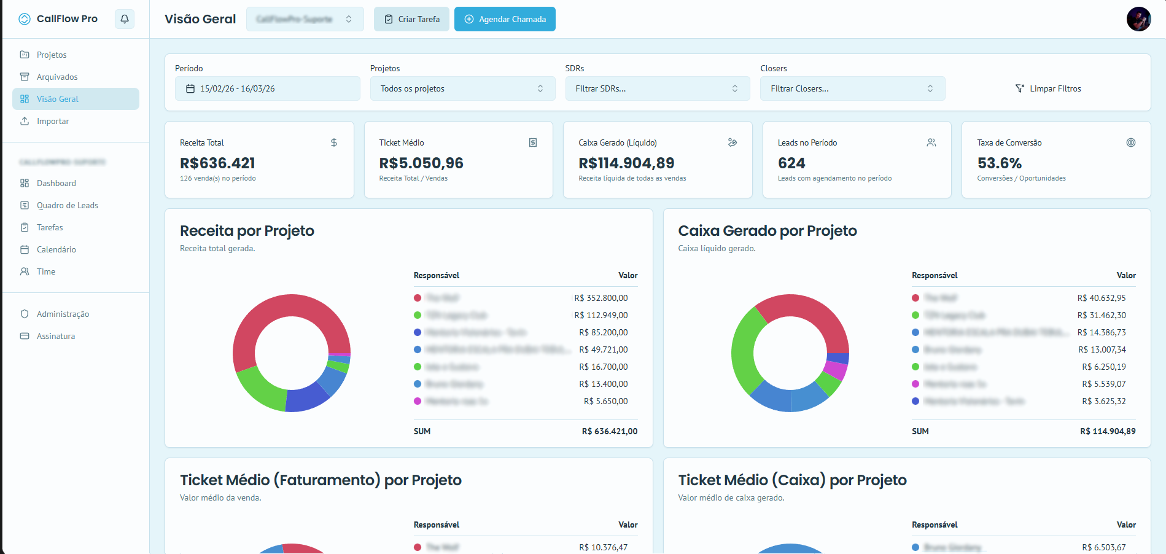Click the Criar Tarefa button
The width and height of the screenshot is (1166, 554).
(x=411, y=19)
